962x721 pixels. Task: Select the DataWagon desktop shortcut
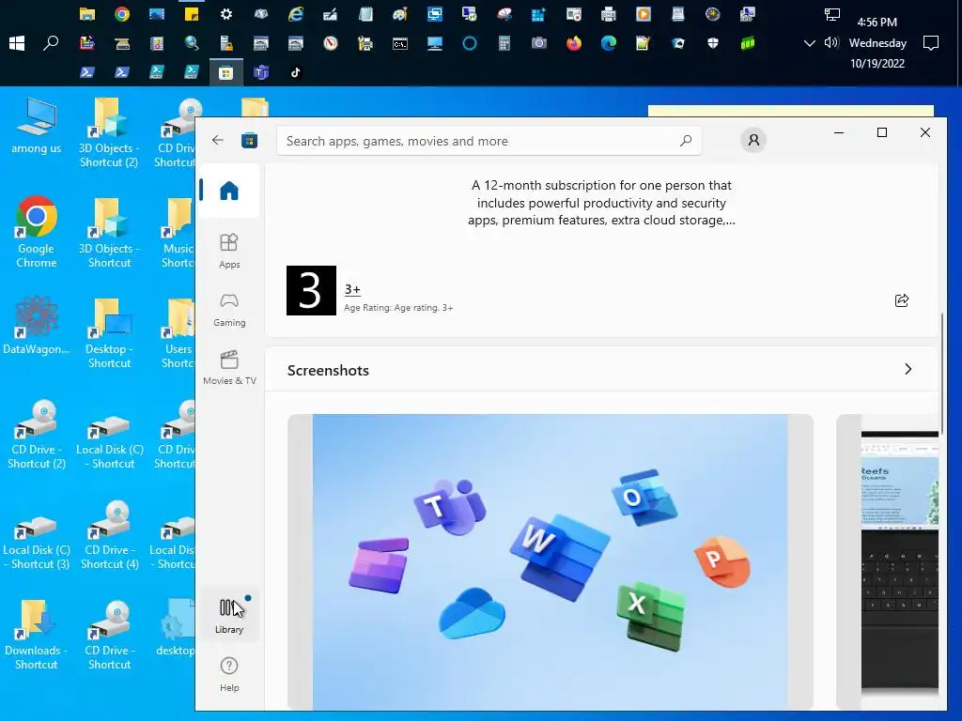37,326
